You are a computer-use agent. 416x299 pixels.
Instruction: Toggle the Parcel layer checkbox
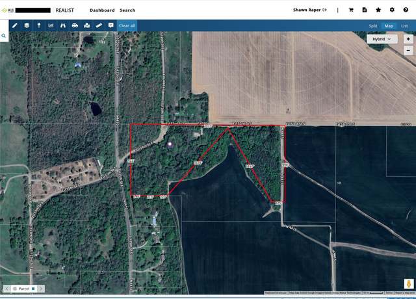click(33, 289)
